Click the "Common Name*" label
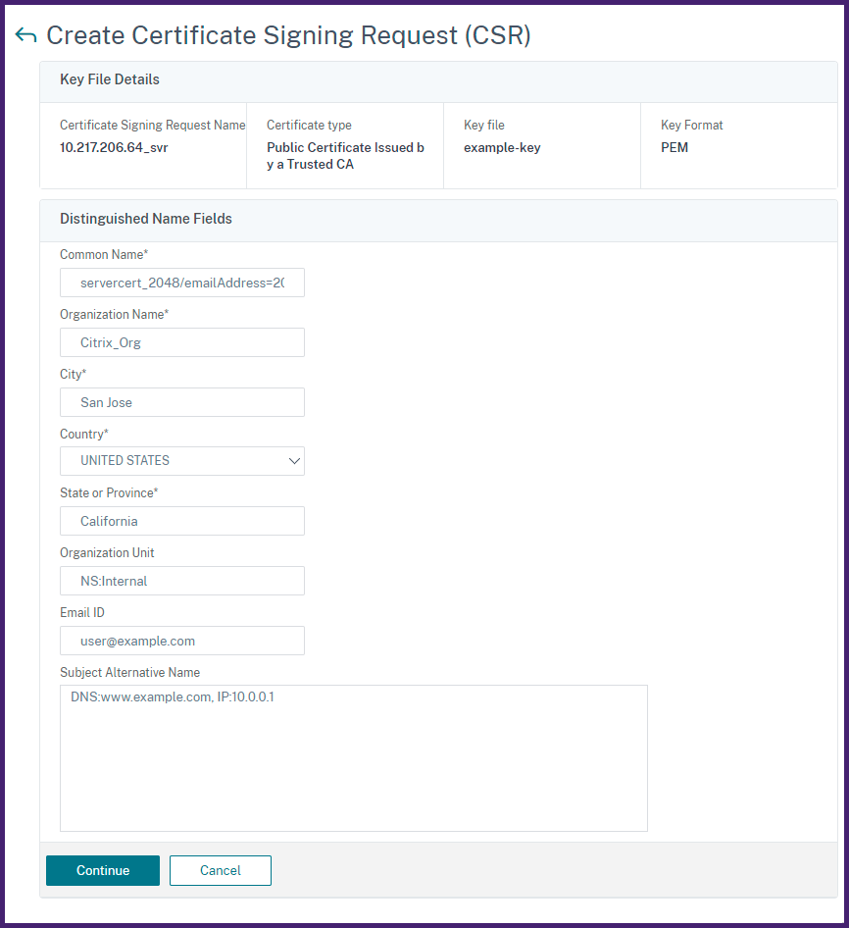This screenshot has height=928, width=849. (104, 254)
